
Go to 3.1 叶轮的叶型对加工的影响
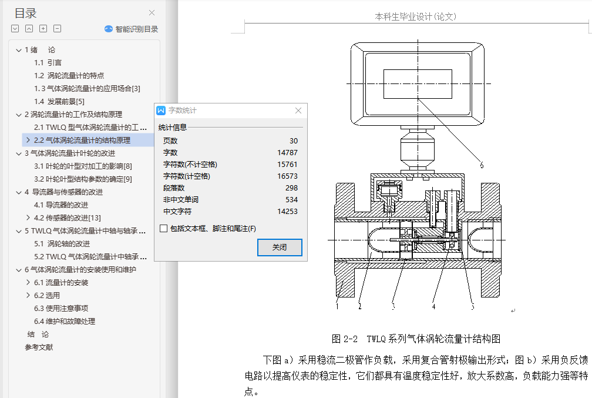click(x=83, y=166)
